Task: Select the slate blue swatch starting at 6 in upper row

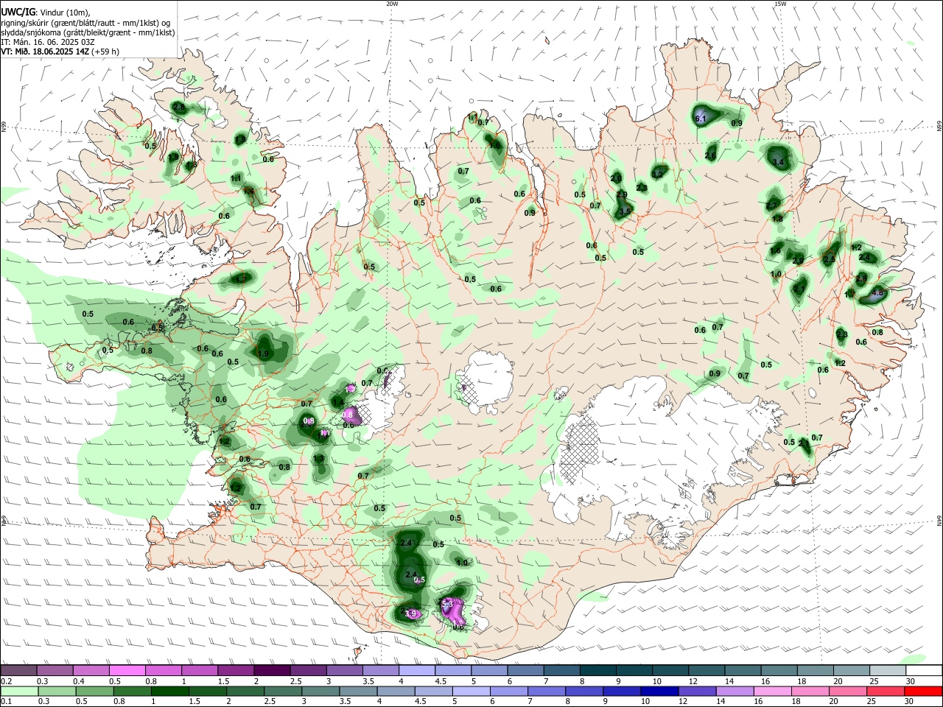Action: [526, 671]
